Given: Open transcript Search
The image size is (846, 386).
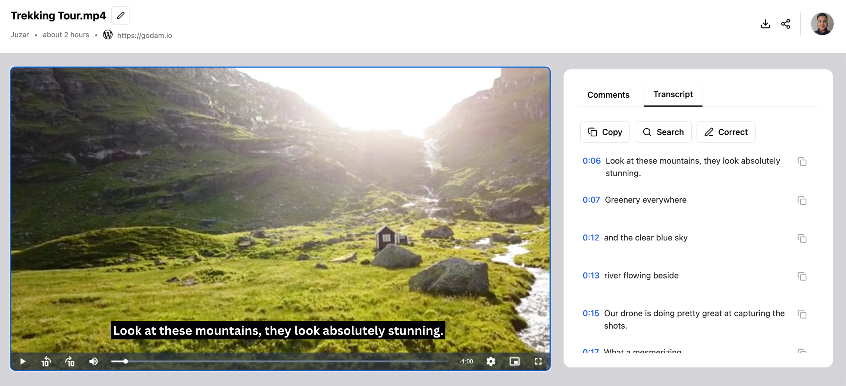Looking at the screenshot, I should pos(663,132).
